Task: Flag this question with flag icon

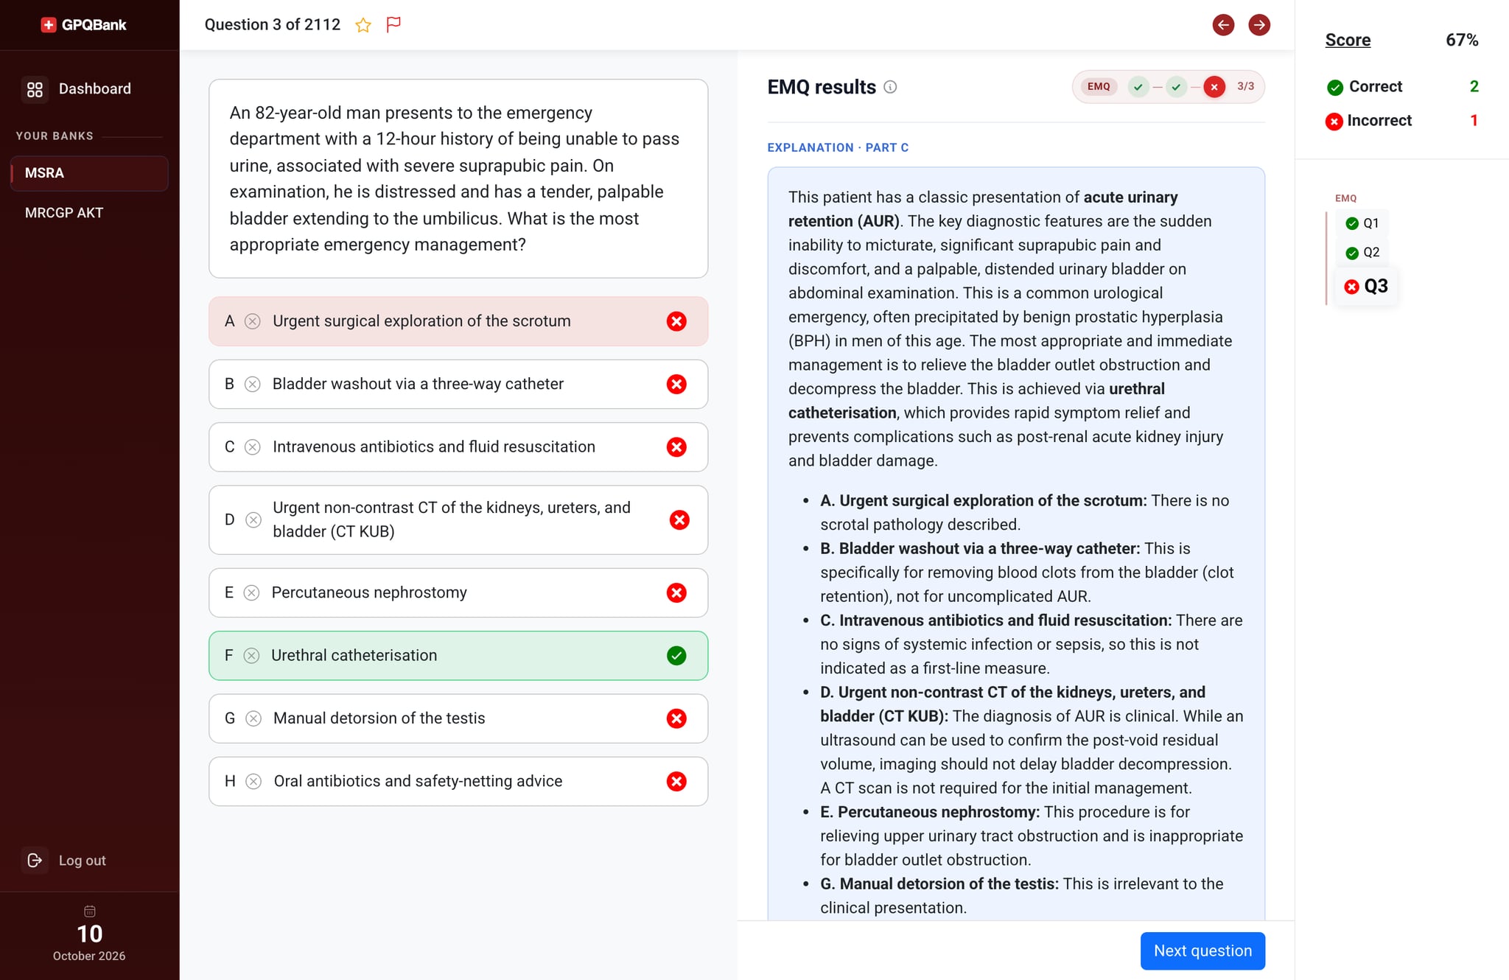Action: 393,25
